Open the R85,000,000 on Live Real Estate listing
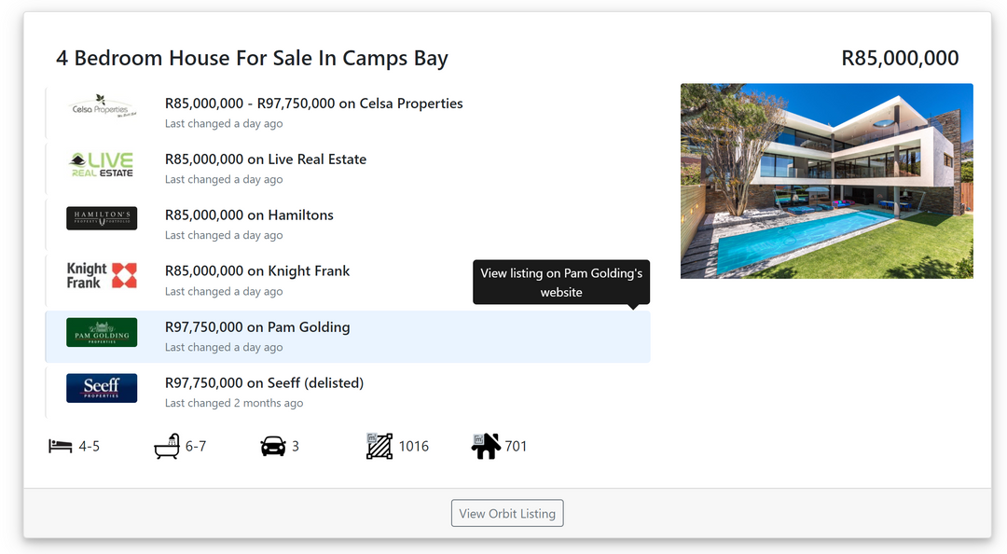This screenshot has height=554, width=1007. [x=266, y=159]
